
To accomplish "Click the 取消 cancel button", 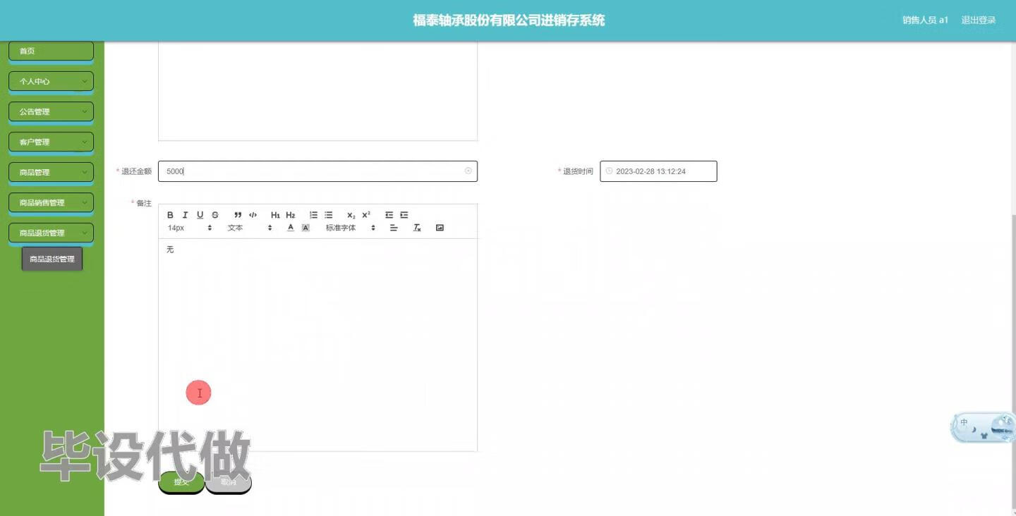I will [x=228, y=481].
